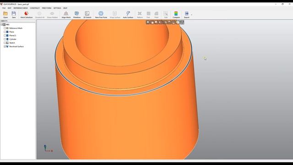Toggle the Plane visibility checkbox
The image size is (293, 165).
click(x=5, y=32)
